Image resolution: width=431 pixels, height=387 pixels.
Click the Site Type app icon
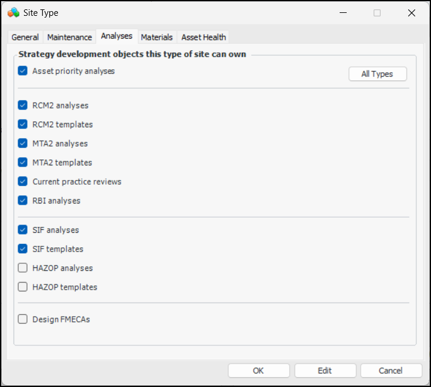click(x=13, y=12)
